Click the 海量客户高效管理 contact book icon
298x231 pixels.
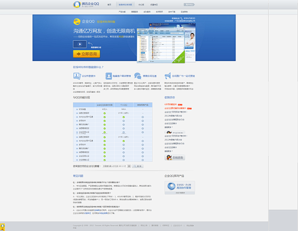108,76
